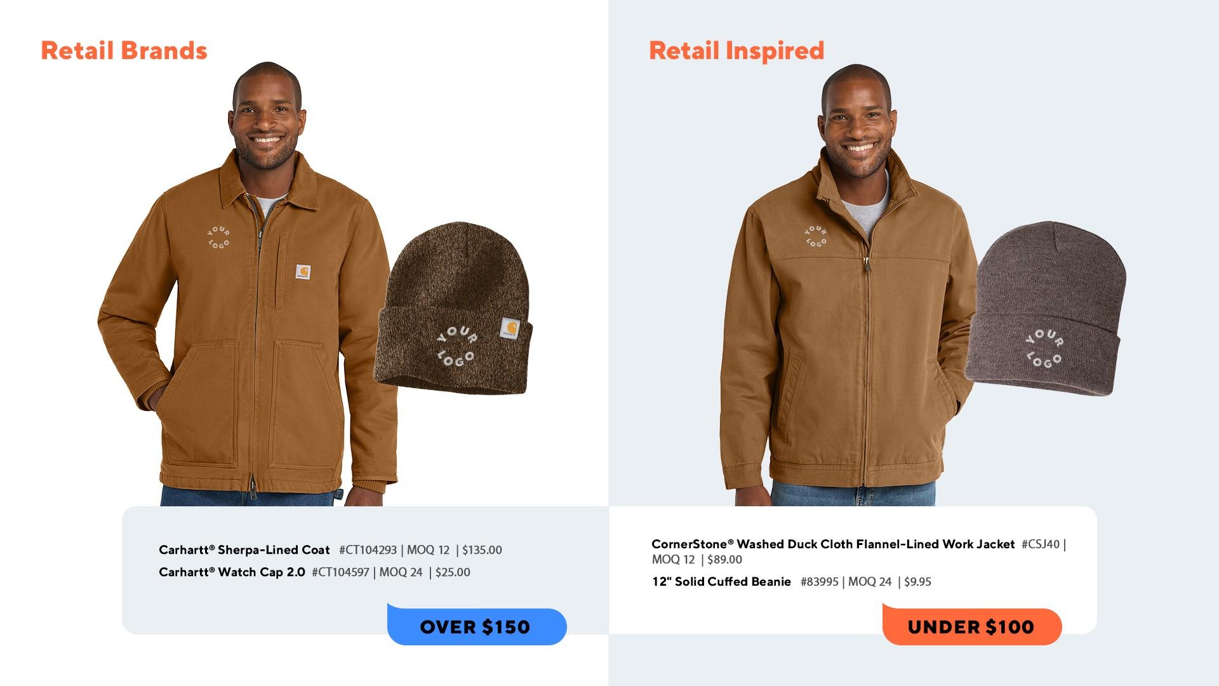The height and width of the screenshot is (686, 1219).
Task: Open the CornerStone Washed Duck Cloth Jacket name
Action: (833, 544)
